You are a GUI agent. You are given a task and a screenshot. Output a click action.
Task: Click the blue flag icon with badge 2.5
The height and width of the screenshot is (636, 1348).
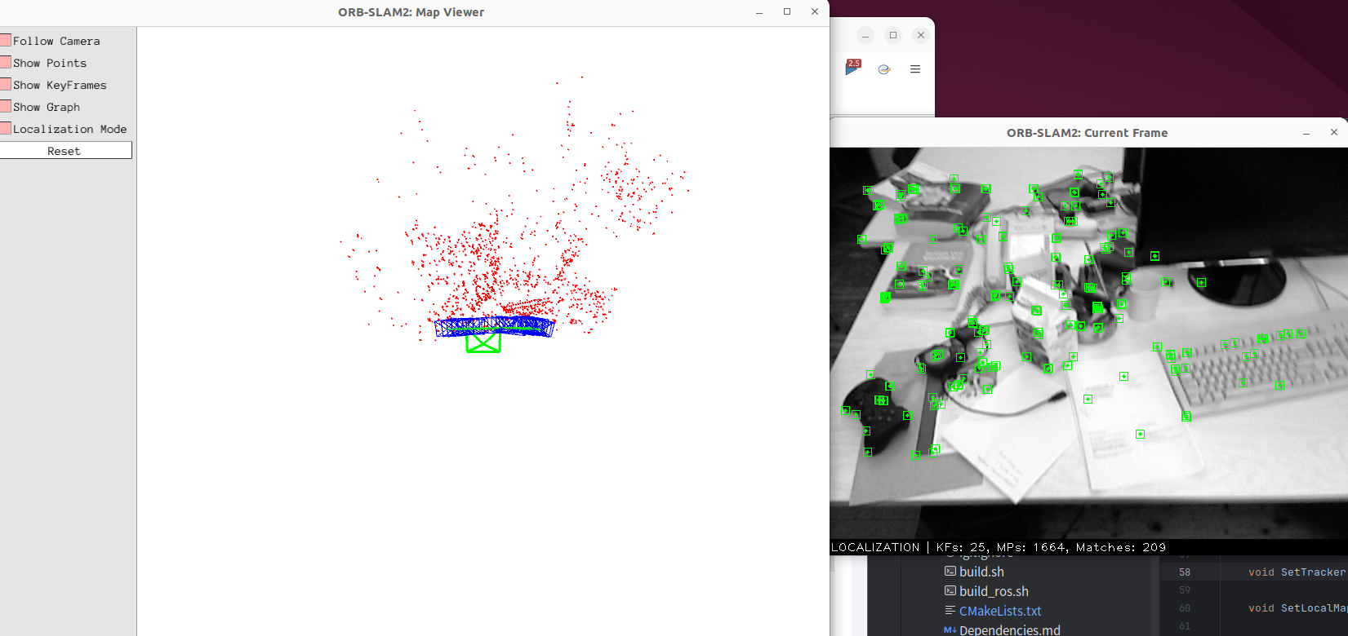852,68
